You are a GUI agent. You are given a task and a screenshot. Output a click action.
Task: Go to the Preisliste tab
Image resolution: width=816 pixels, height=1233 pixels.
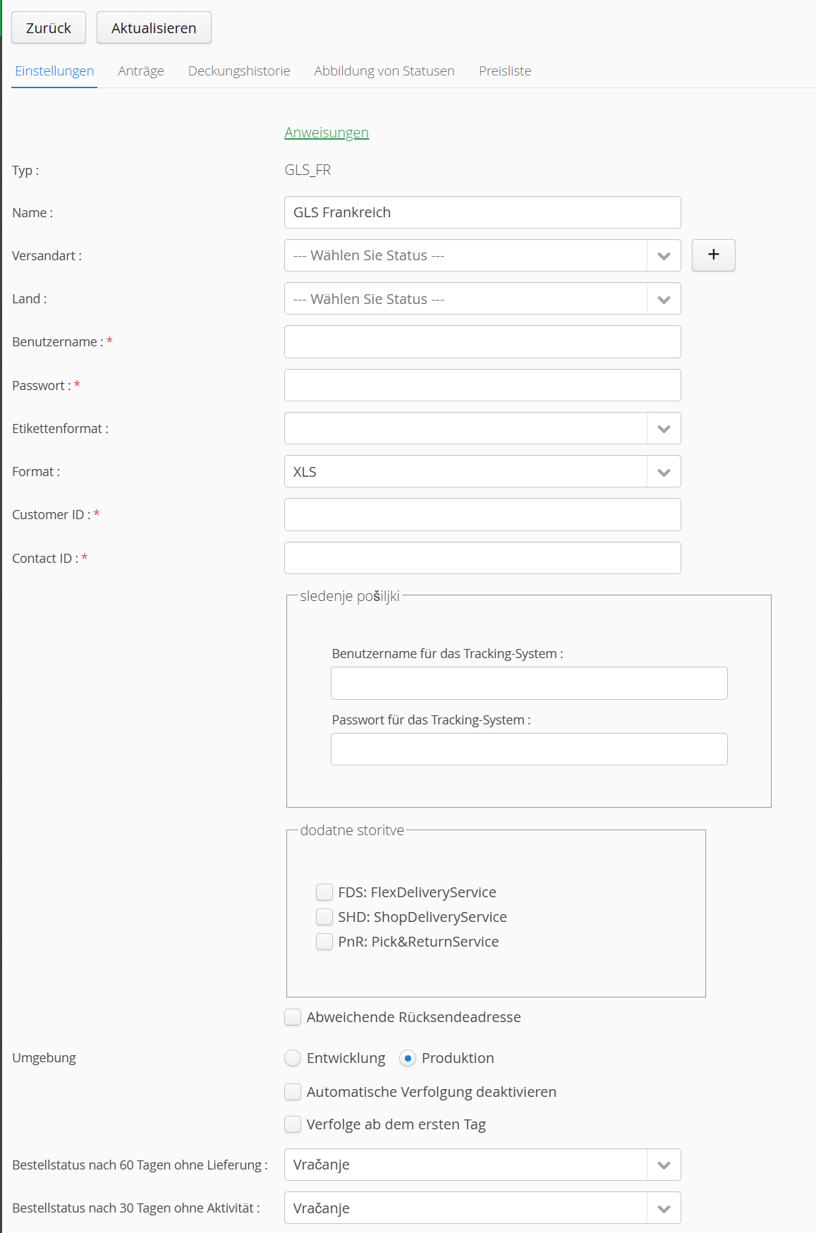505,71
